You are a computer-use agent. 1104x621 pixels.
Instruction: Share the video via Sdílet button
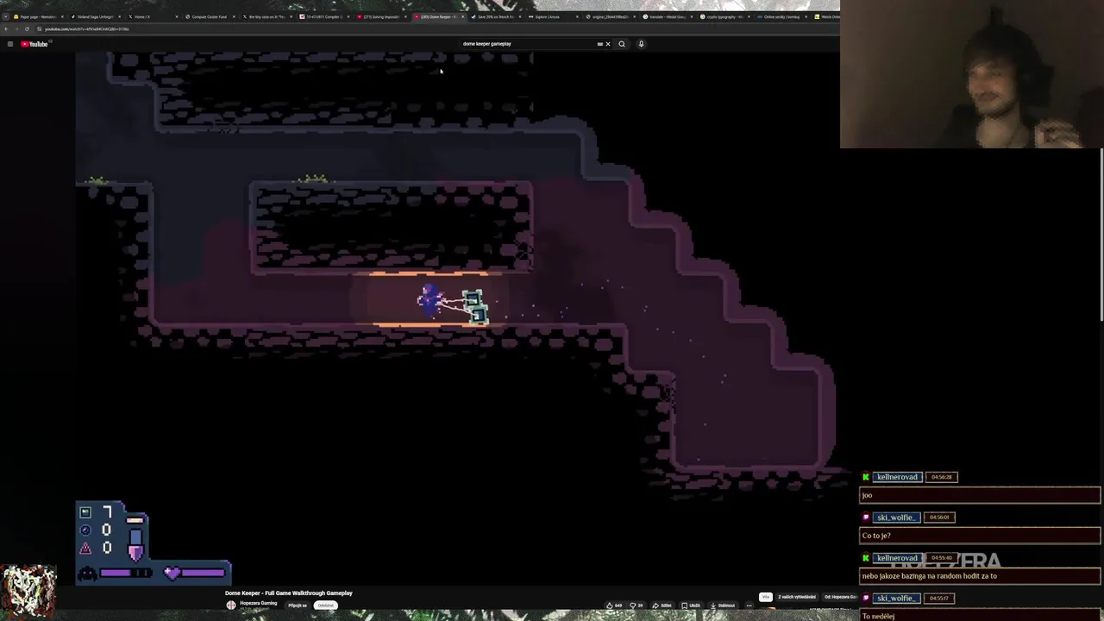coord(662,605)
